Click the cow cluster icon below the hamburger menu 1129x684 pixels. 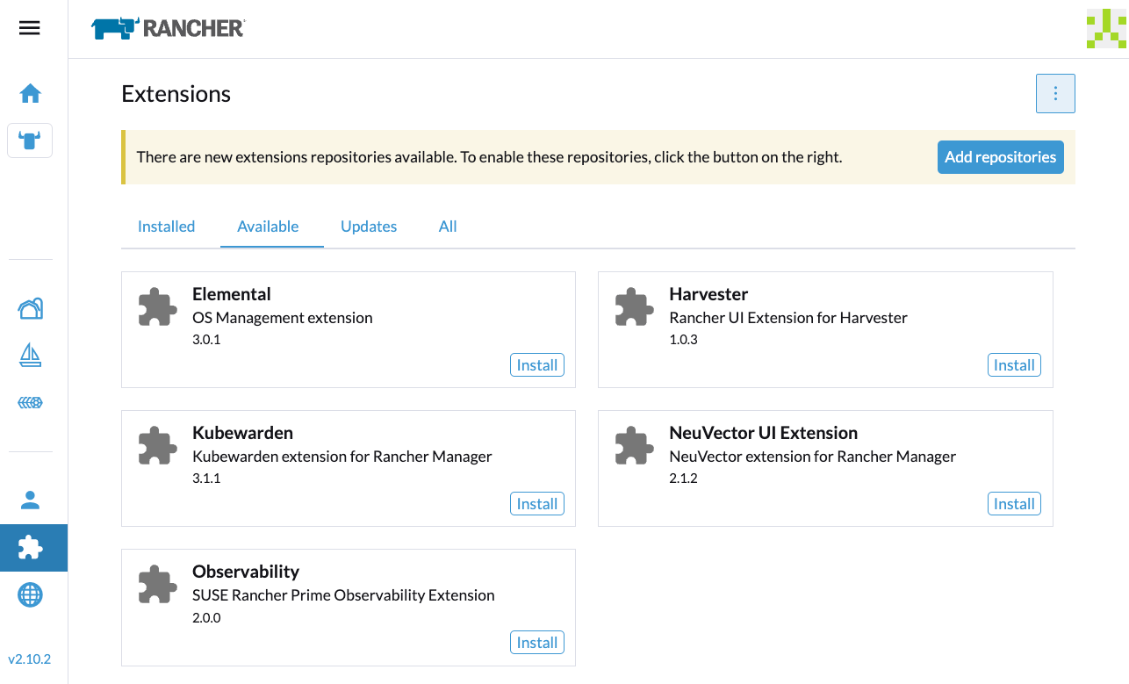30,140
